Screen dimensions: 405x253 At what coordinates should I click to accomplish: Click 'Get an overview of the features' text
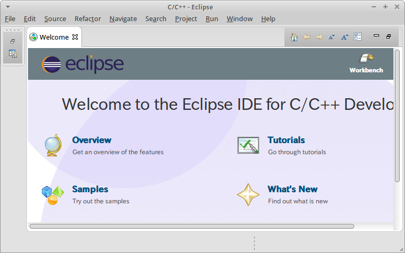coord(118,152)
